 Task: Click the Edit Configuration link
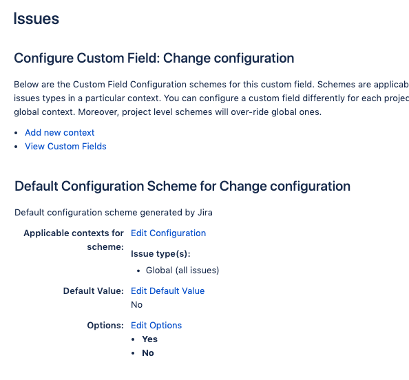tap(168, 233)
